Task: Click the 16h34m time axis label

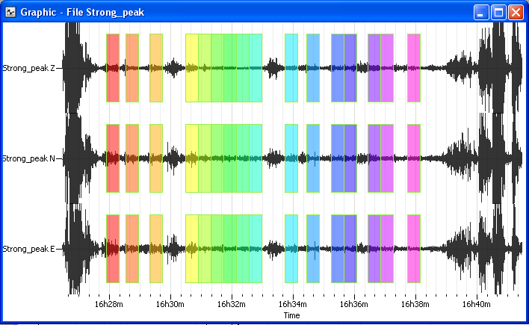Action: 292,304
